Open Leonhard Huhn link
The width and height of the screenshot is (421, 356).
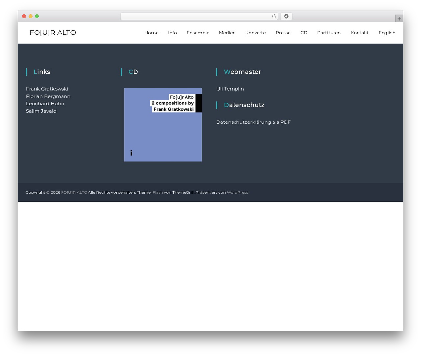(45, 104)
